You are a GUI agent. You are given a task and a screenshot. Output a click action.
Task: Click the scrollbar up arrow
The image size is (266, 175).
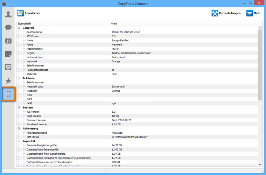(x=260, y=28)
